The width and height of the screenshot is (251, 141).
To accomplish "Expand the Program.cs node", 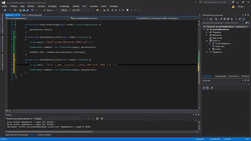I will coord(207,52).
